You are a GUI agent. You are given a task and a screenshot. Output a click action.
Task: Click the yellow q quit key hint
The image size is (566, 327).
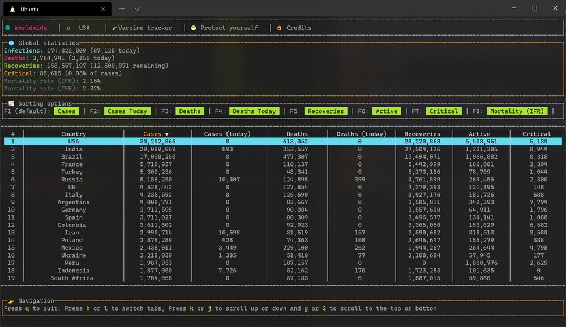click(x=27, y=308)
